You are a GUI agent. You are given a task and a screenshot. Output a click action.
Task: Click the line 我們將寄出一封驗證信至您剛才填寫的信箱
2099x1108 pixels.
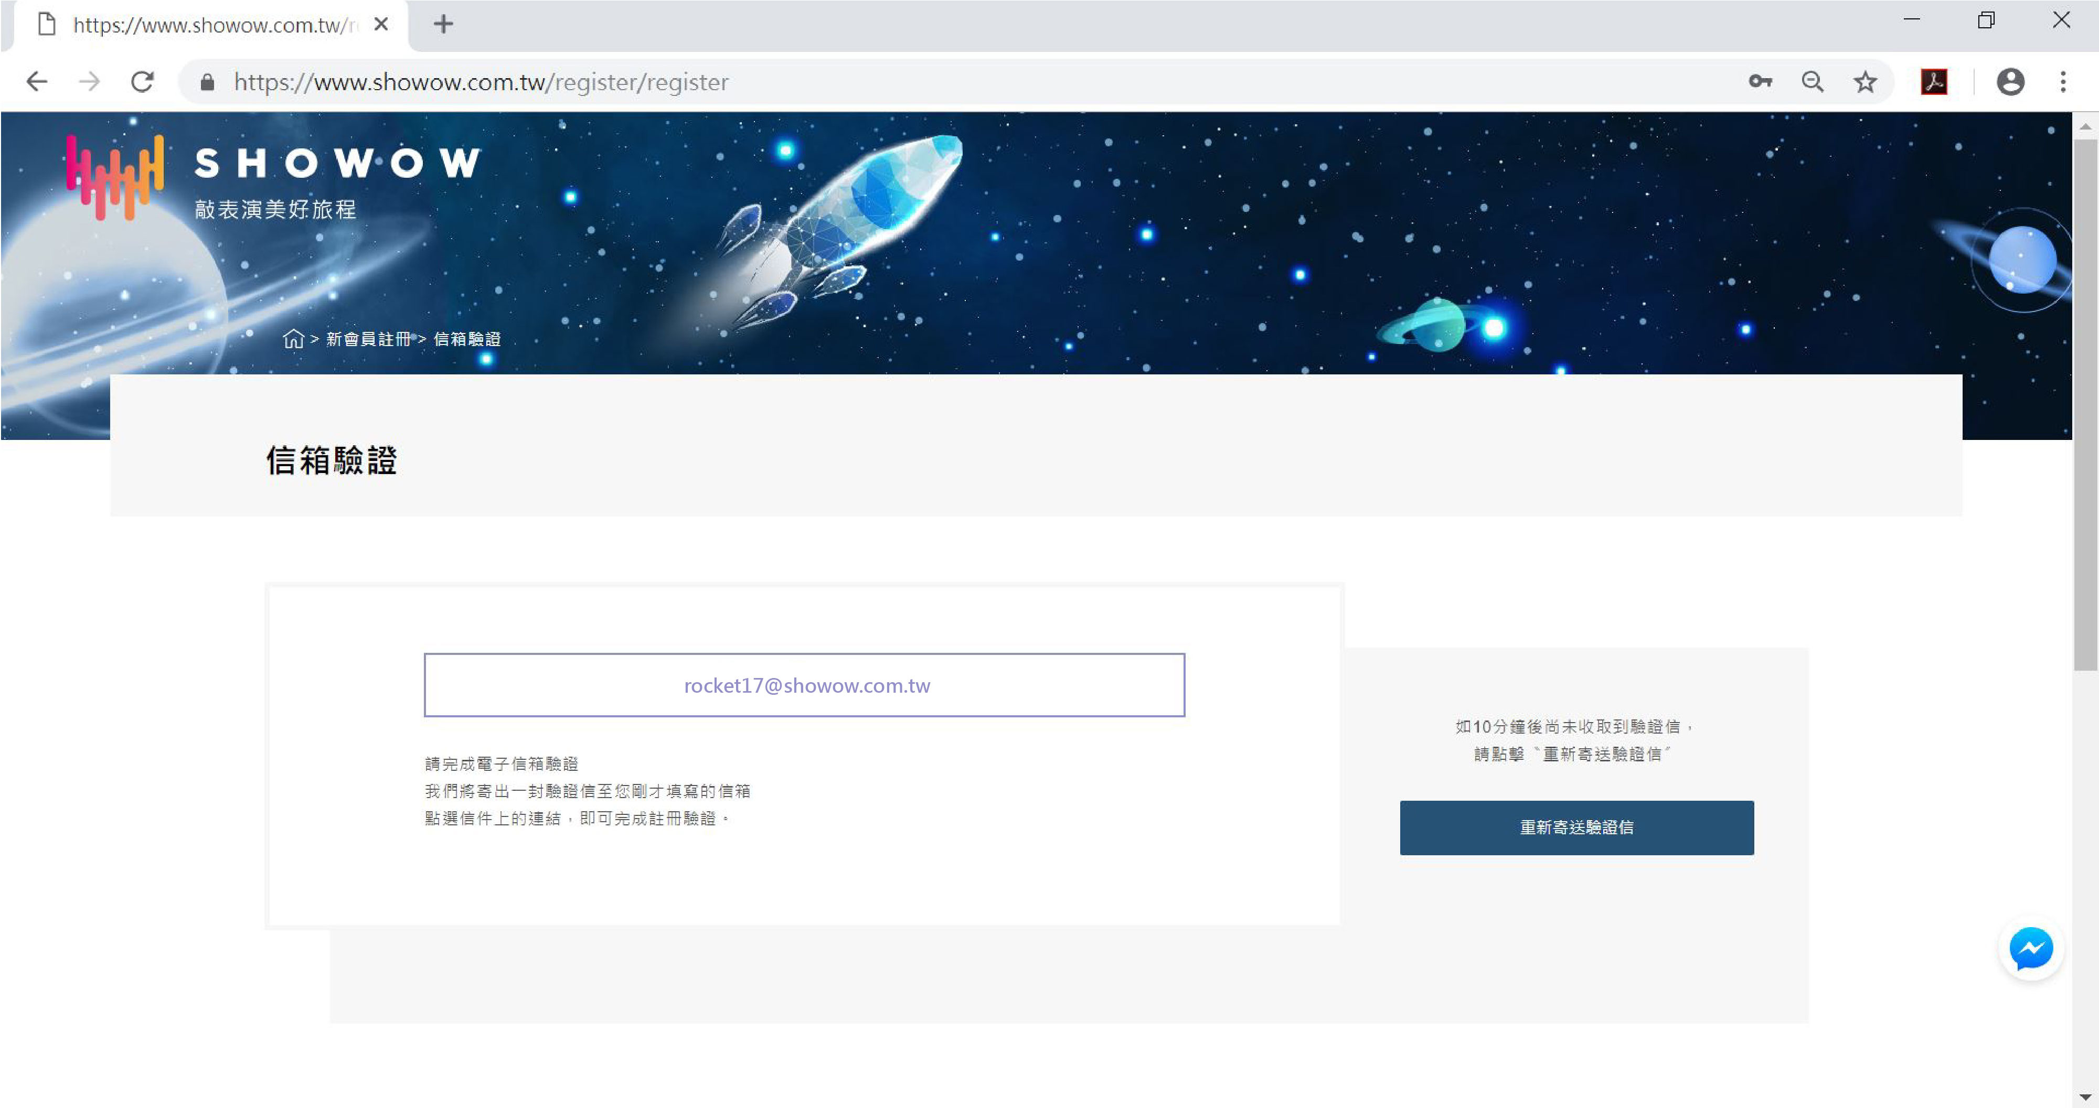(588, 791)
